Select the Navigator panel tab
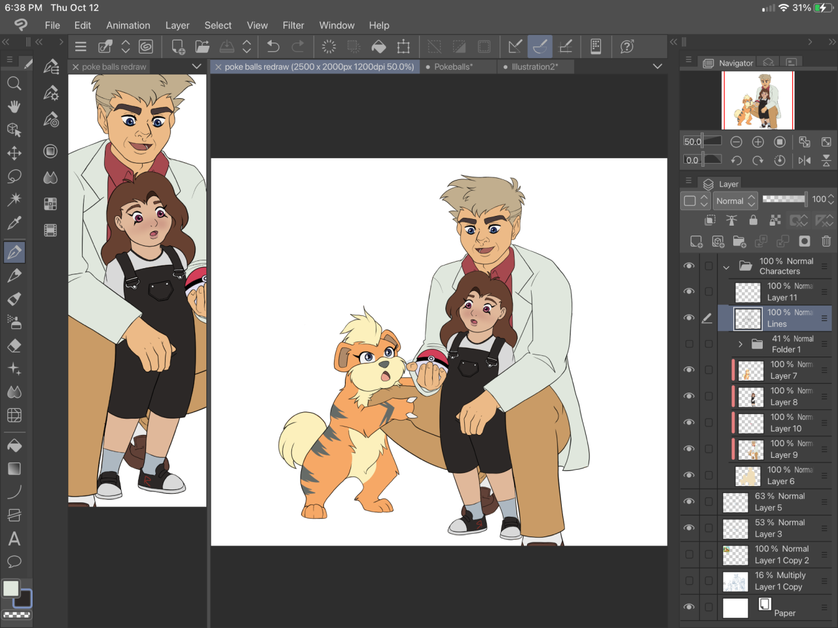 (728, 63)
